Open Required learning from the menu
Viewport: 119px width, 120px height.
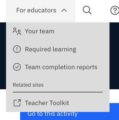58,49
